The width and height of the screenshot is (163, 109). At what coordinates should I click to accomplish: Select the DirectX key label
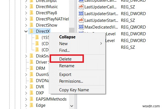[43, 31]
